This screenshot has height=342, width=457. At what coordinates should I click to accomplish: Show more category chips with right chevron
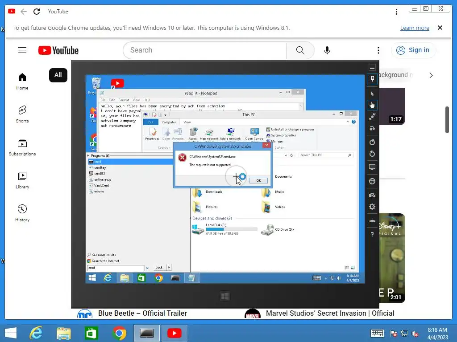point(431,75)
